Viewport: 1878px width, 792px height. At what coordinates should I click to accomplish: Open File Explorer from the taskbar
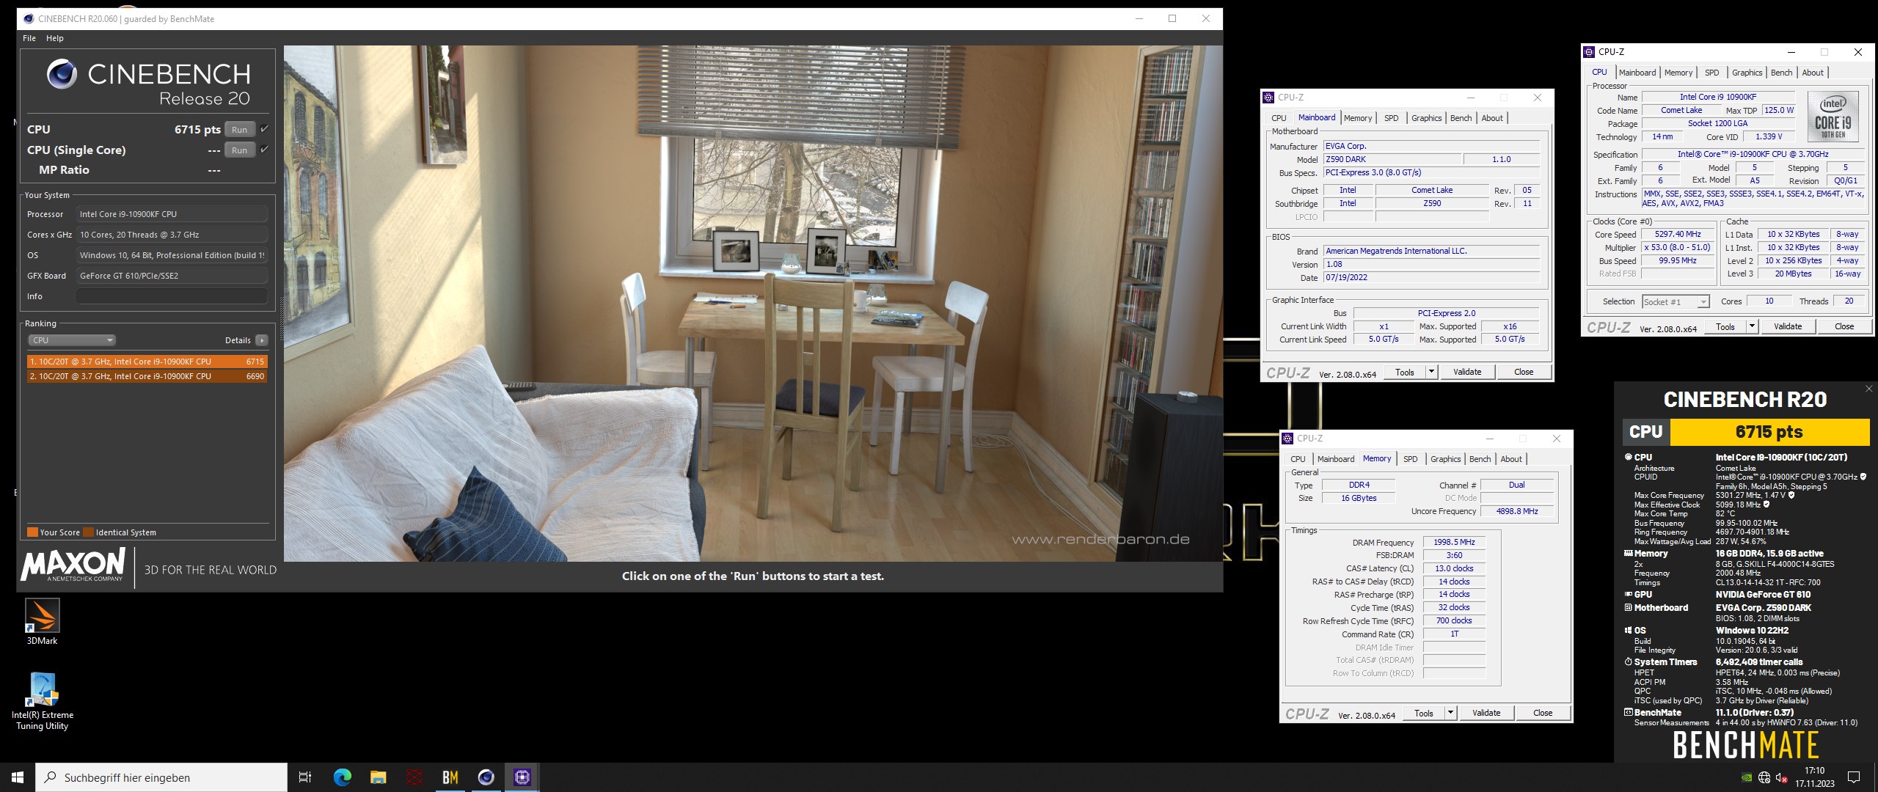[378, 777]
